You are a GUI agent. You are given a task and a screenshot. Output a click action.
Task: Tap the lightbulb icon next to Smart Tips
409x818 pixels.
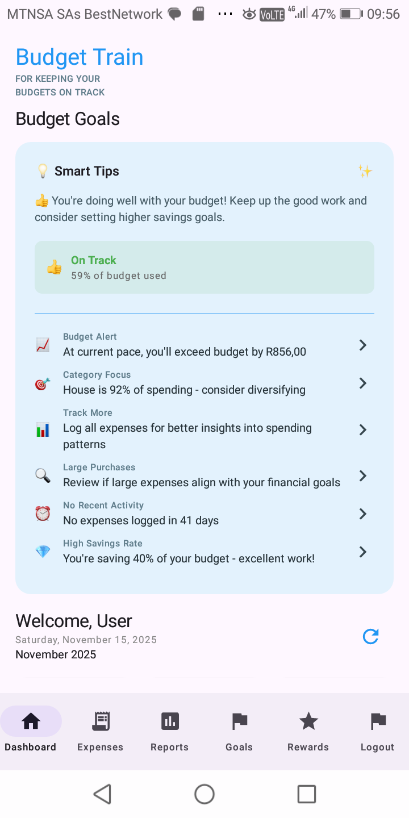coord(43,171)
